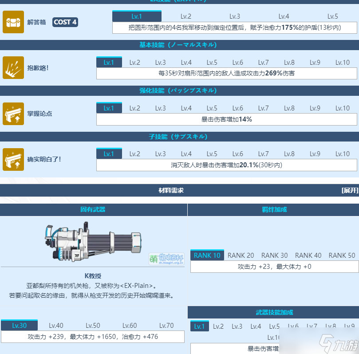This screenshot has width=359, height=354.
Task: Click the 固有武器 section header
Action: tap(93, 209)
